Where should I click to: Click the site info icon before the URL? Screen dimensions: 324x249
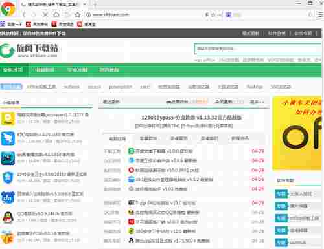pyautogui.click(x=88, y=15)
